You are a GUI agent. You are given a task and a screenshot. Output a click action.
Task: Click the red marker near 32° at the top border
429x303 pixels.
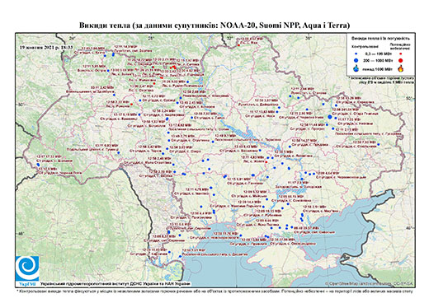click(x=238, y=45)
